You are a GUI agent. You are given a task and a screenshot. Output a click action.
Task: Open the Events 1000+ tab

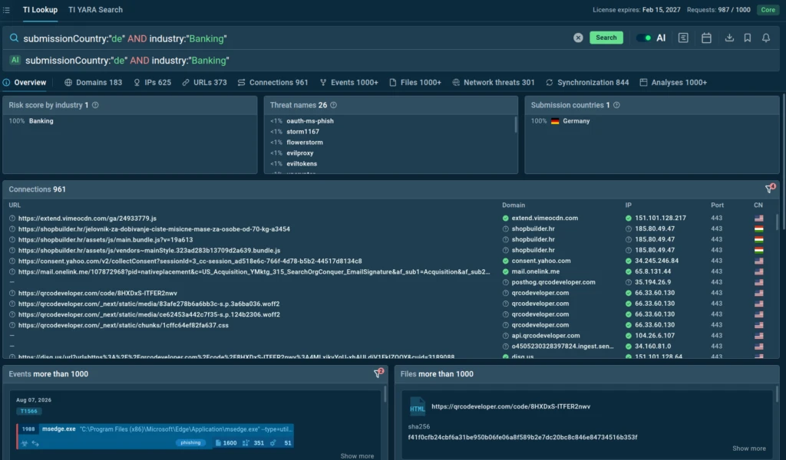(x=349, y=83)
